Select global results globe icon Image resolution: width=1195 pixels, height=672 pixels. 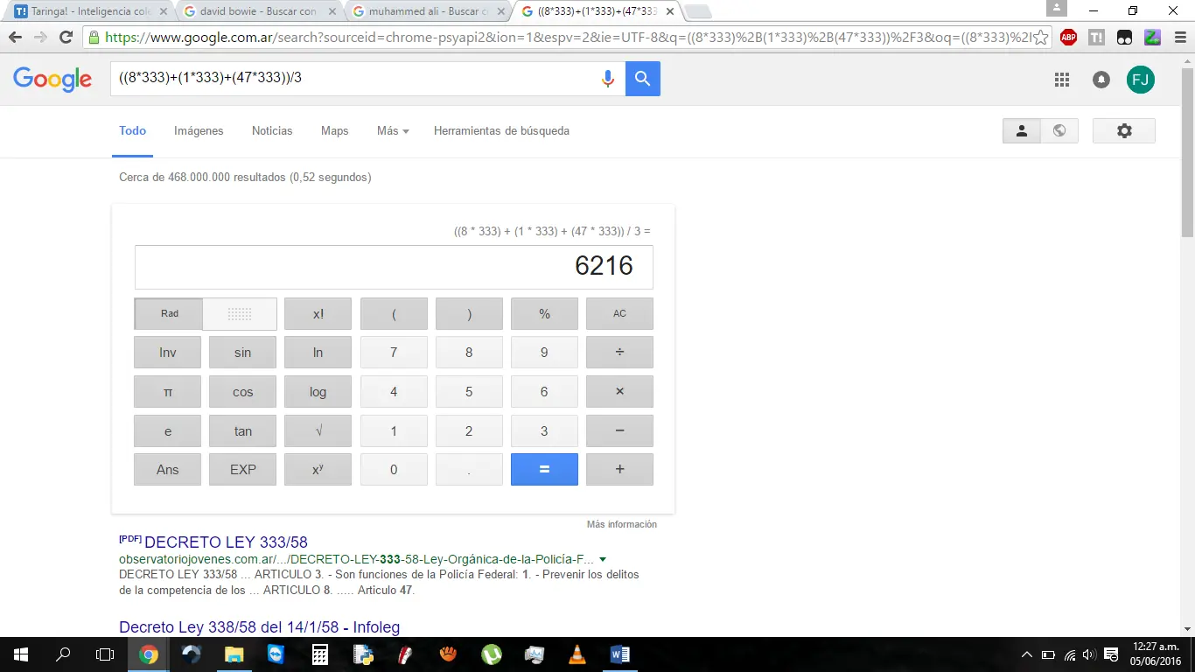(x=1059, y=130)
